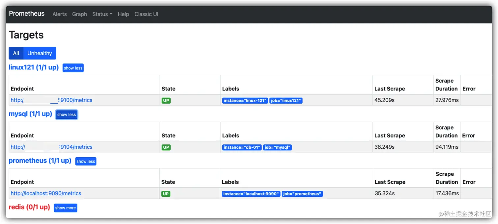Select the 17.436ms scrape duration value

click(447, 193)
